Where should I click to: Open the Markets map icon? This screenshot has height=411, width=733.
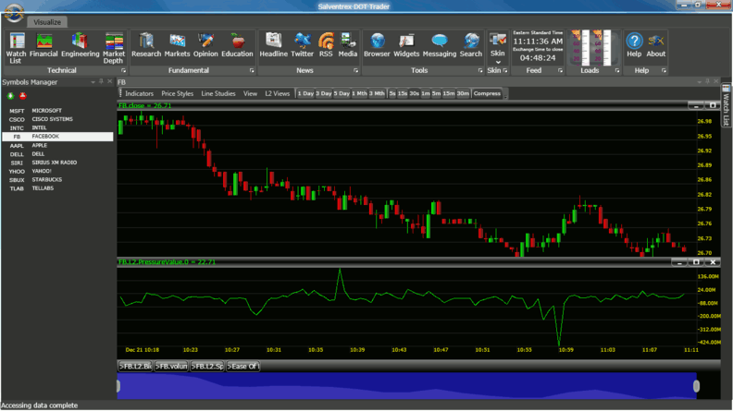[x=177, y=45]
